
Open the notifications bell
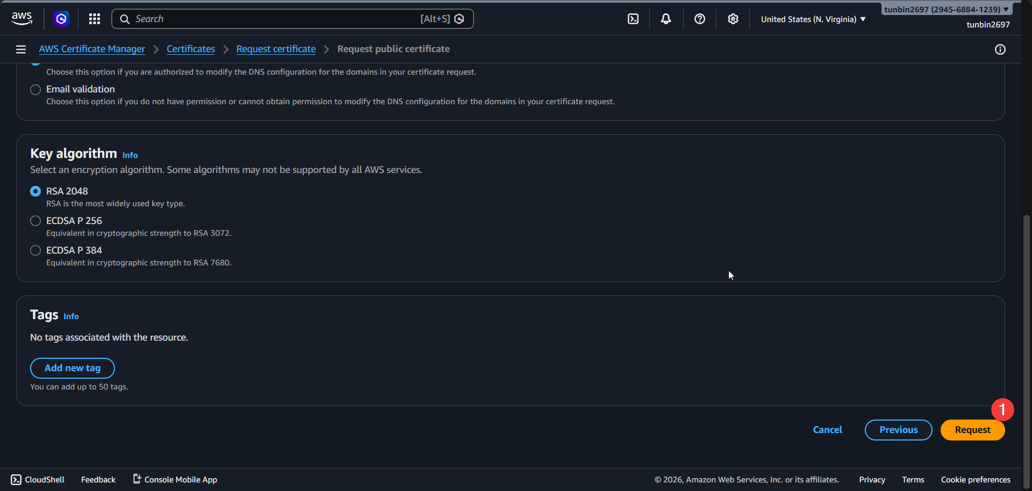click(x=666, y=19)
